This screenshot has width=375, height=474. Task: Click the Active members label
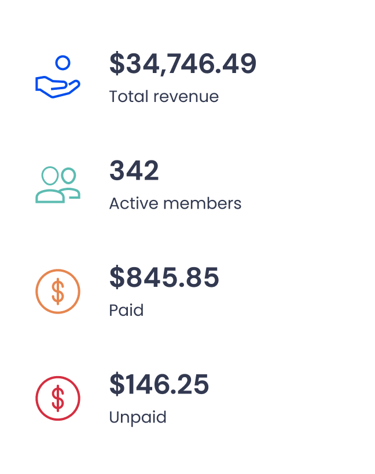click(176, 203)
